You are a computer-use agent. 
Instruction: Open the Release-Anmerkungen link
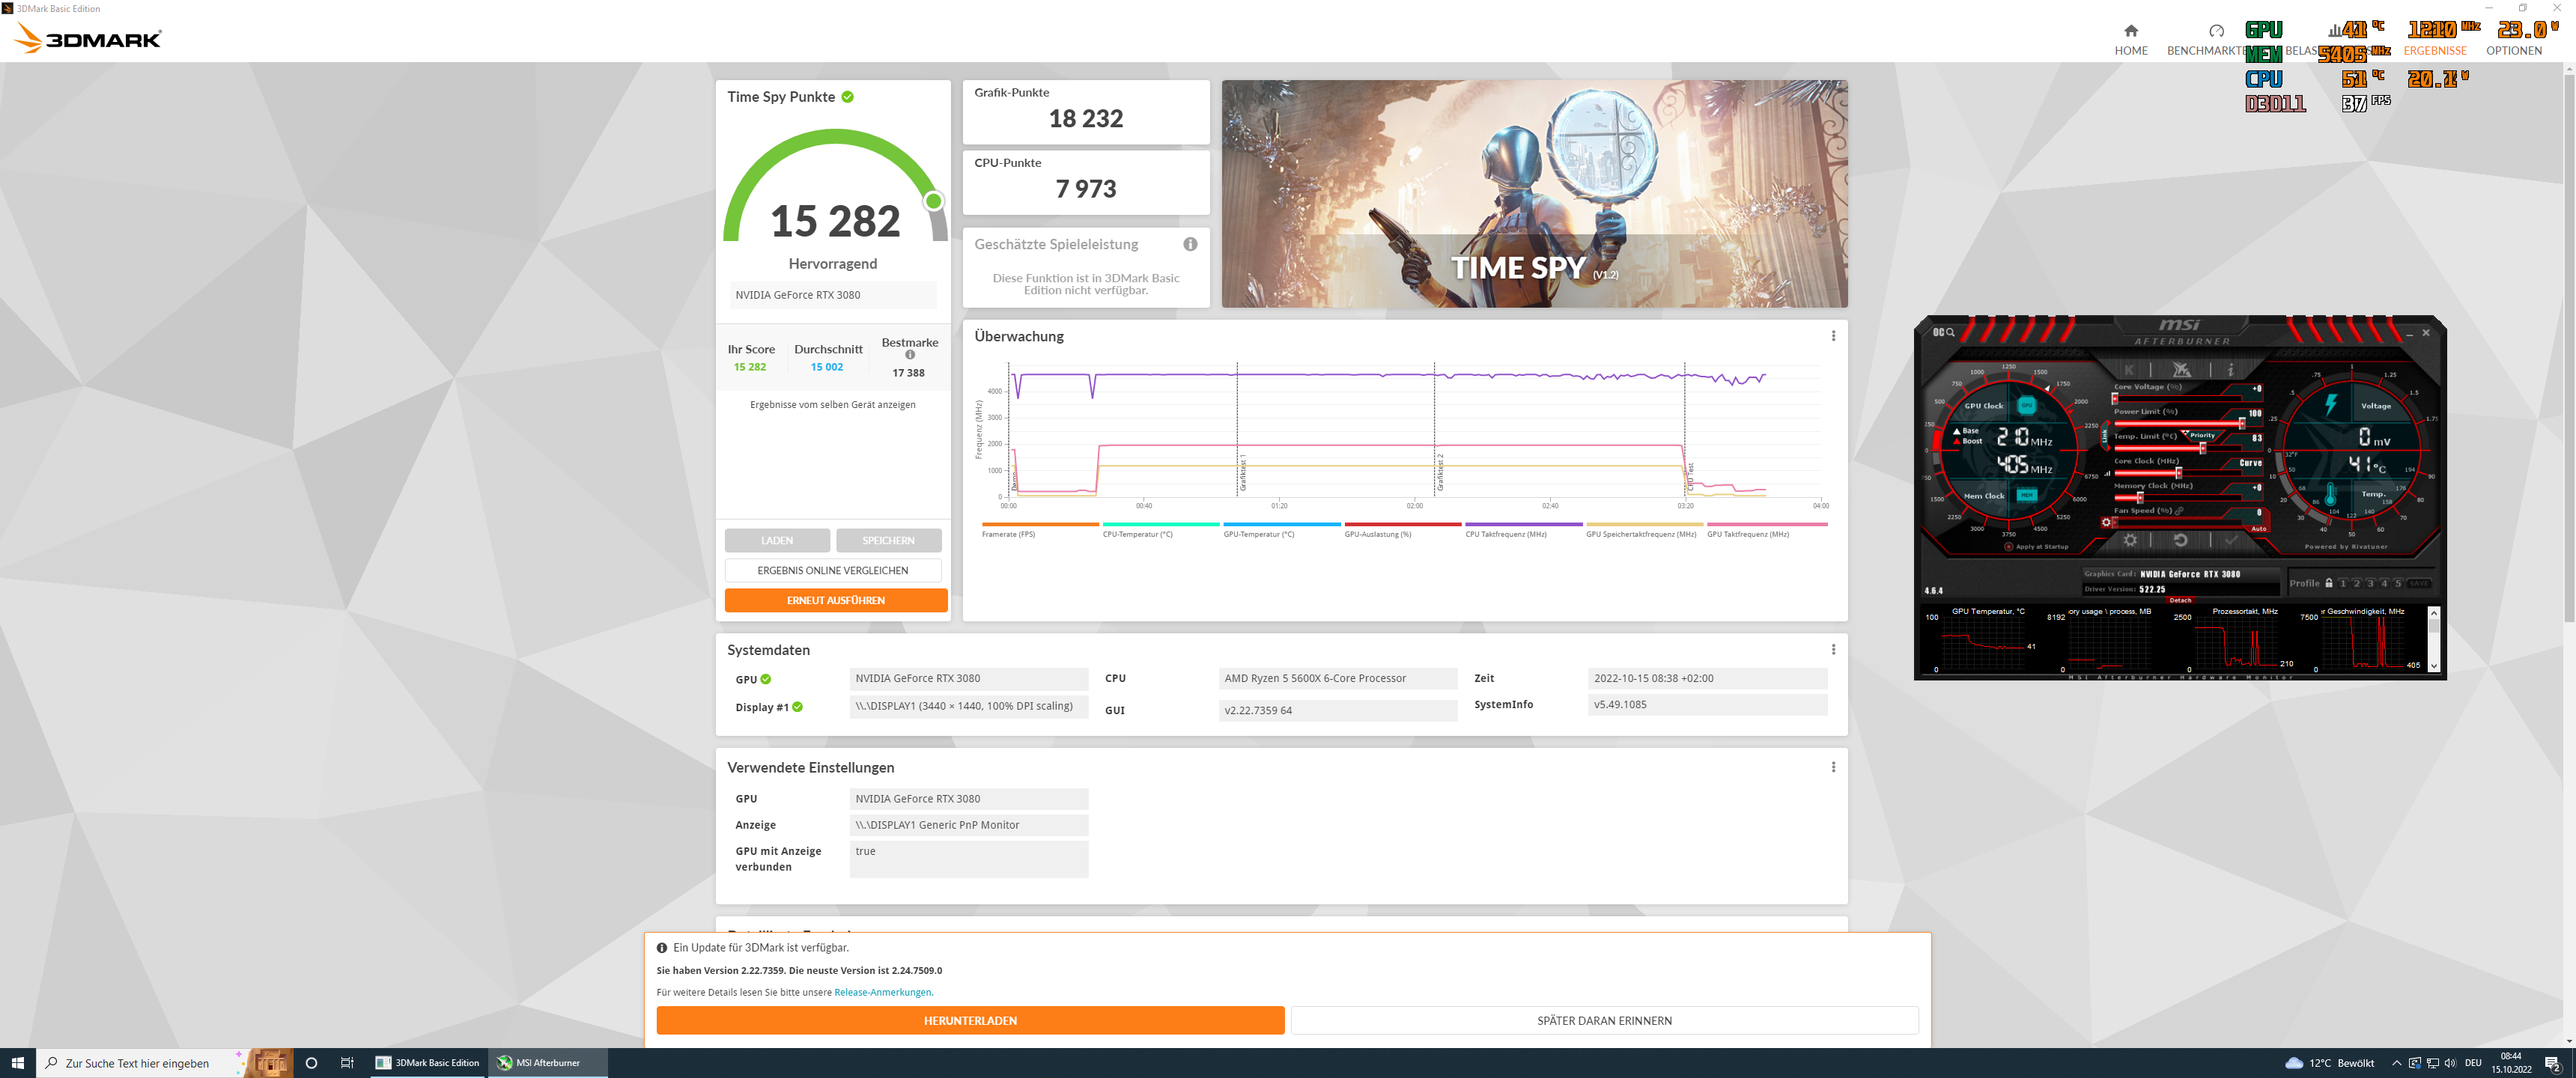point(883,992)
